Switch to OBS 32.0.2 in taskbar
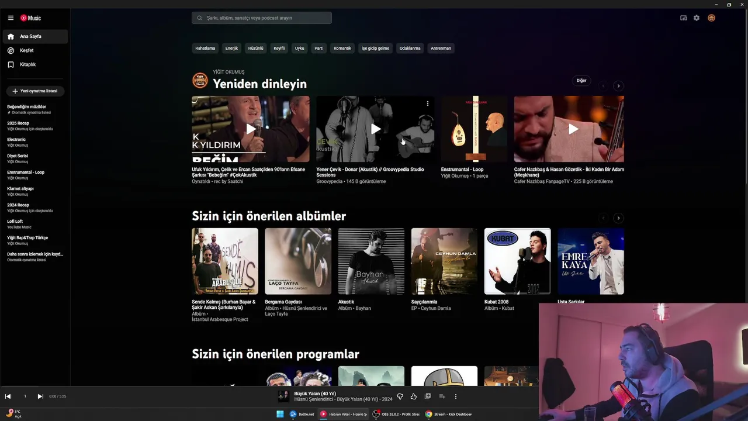This screenshot has width=748, height=421. (396, 414)
